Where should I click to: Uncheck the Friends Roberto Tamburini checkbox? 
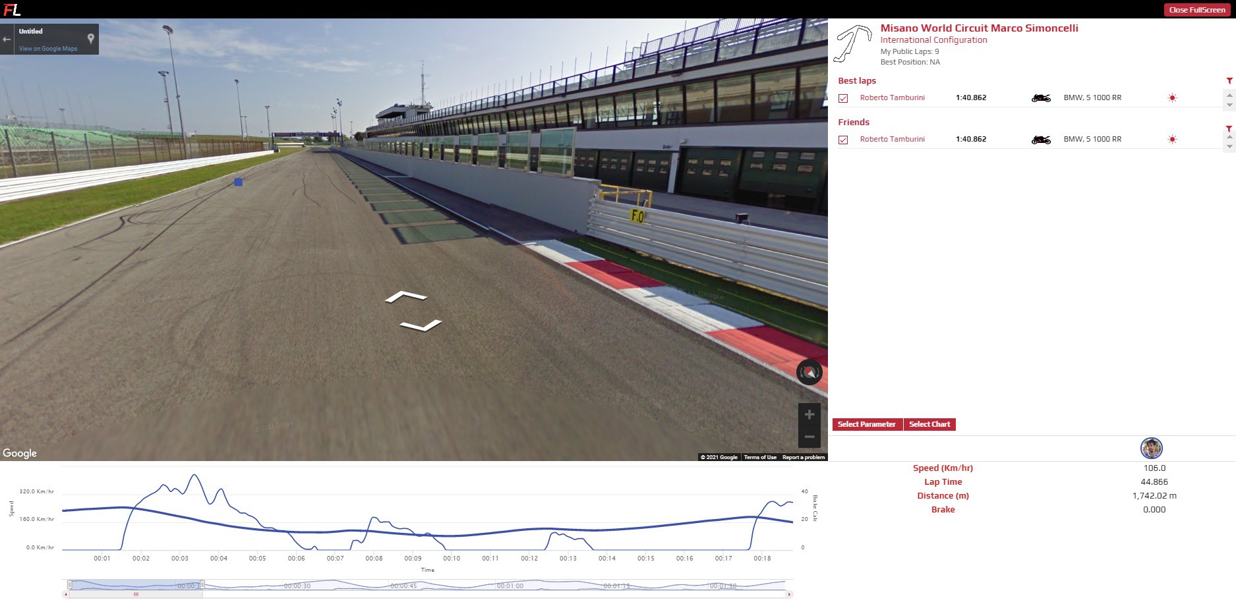[843, 140]
